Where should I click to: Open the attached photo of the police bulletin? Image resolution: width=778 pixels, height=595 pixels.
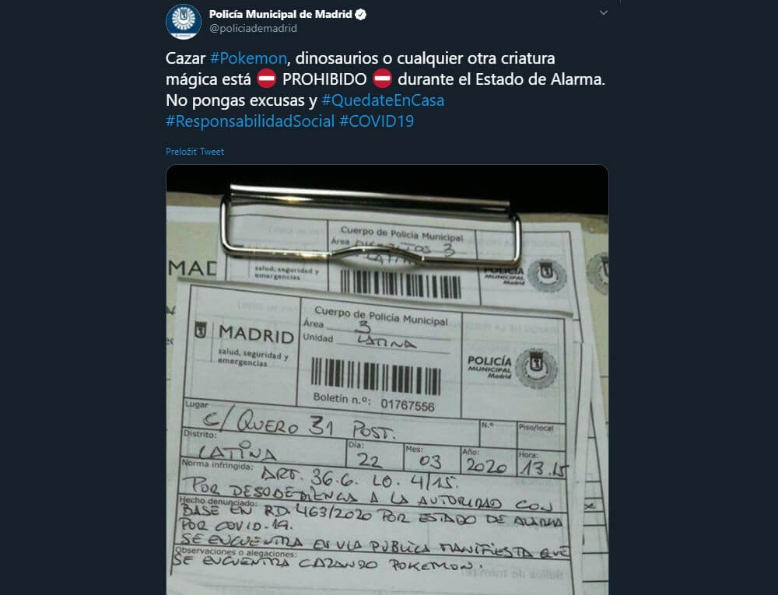coord(387,380)
